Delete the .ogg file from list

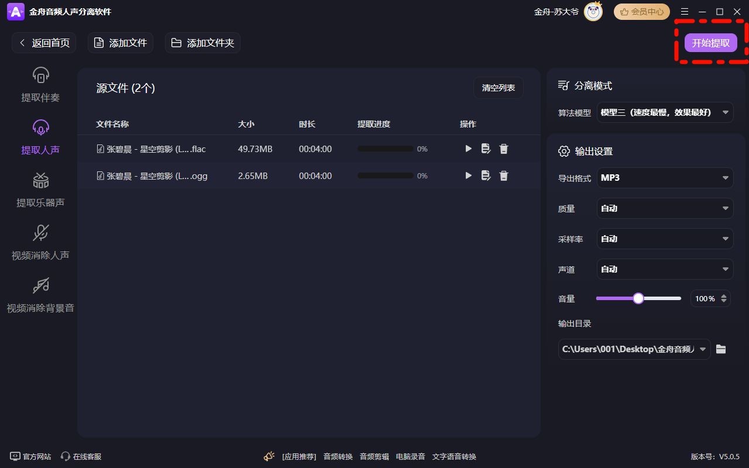click(x=504, y=175)
